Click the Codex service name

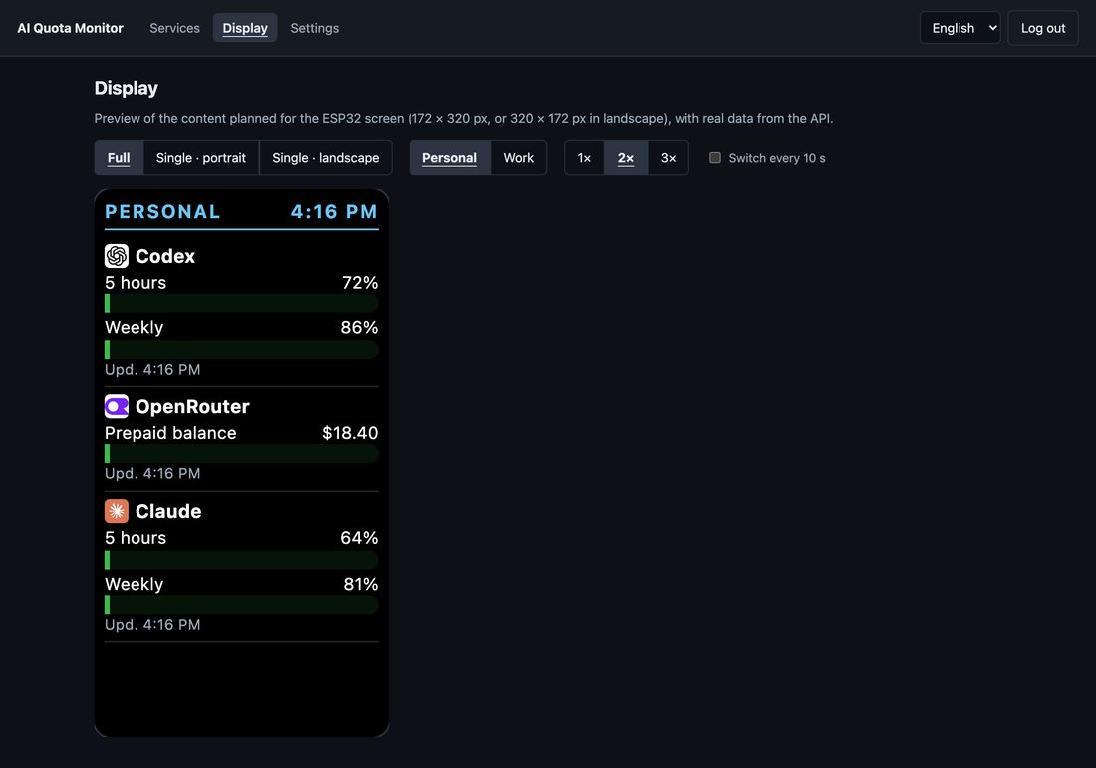(165, 256)
